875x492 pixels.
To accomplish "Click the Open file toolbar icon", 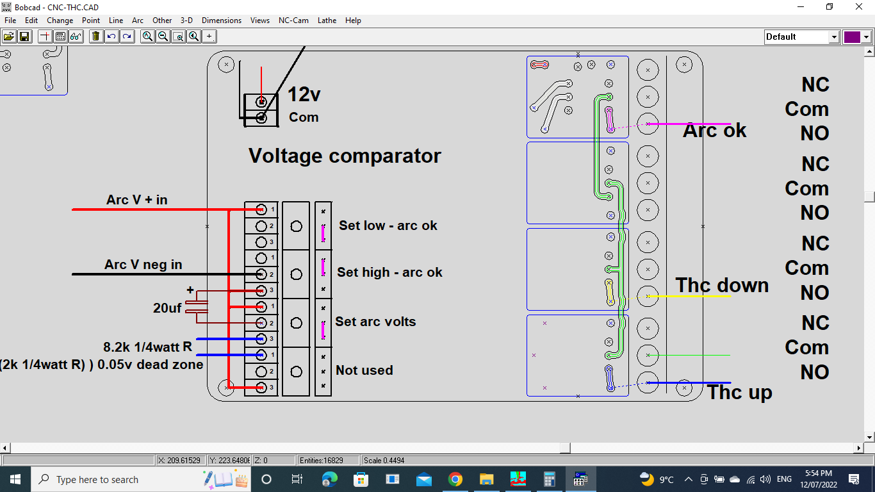I will coord(9,37).
